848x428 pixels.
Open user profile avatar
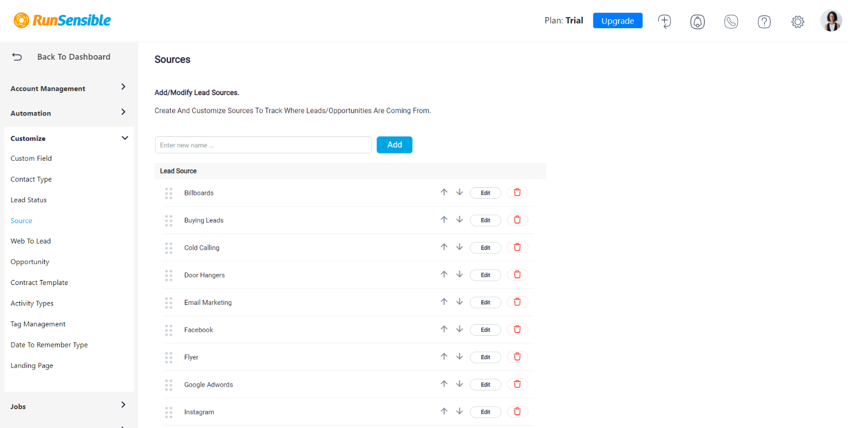coord(831,21)
